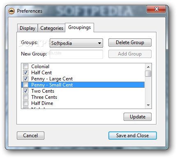This screenshot has height=158, width=177.
Task: Click the Preferences window app icon
Action: click(11, 11)
